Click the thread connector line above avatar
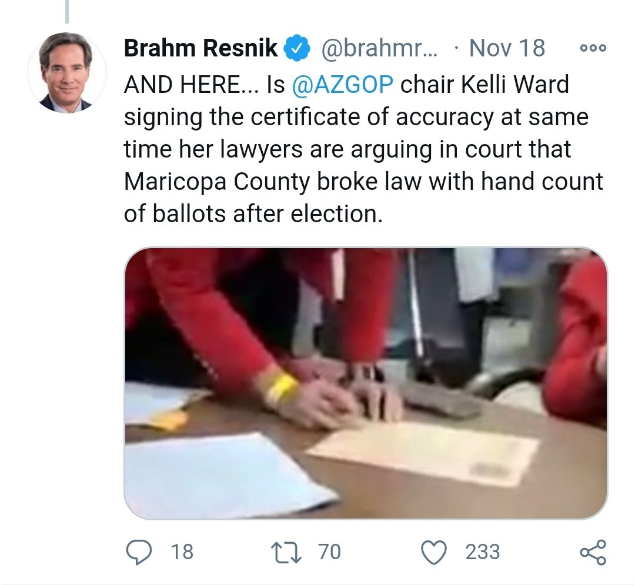Viewport: 635px width, 585px height. 67,11
